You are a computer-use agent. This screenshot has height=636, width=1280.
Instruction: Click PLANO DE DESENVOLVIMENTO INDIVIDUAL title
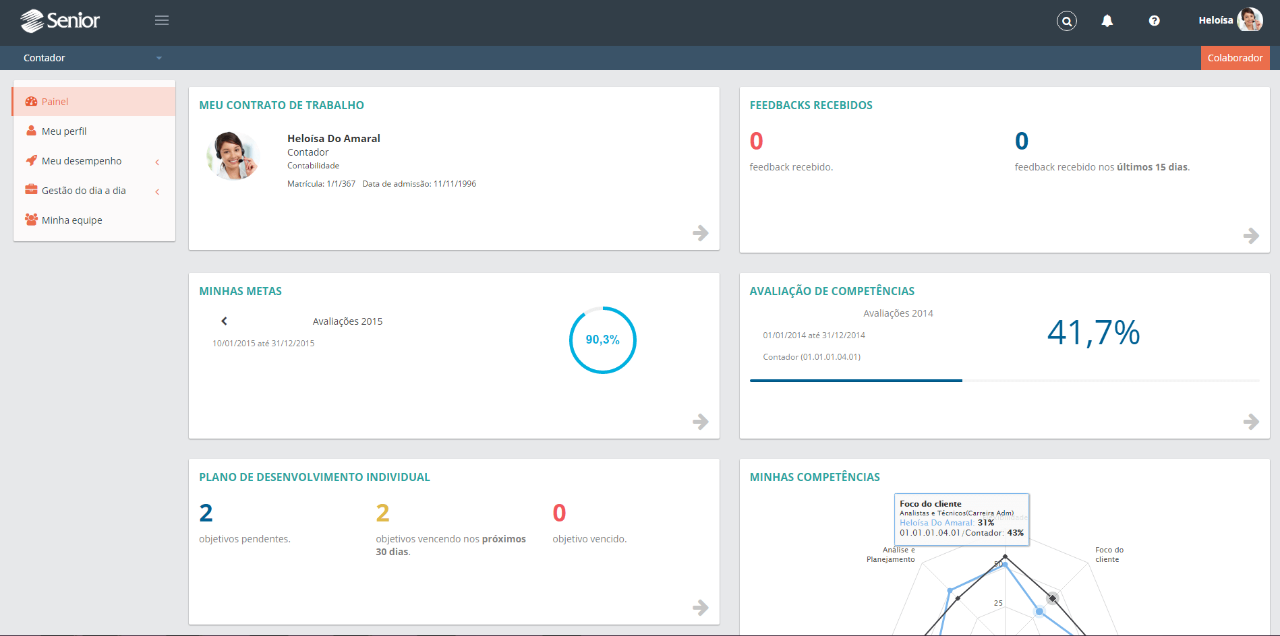[314, 477]
